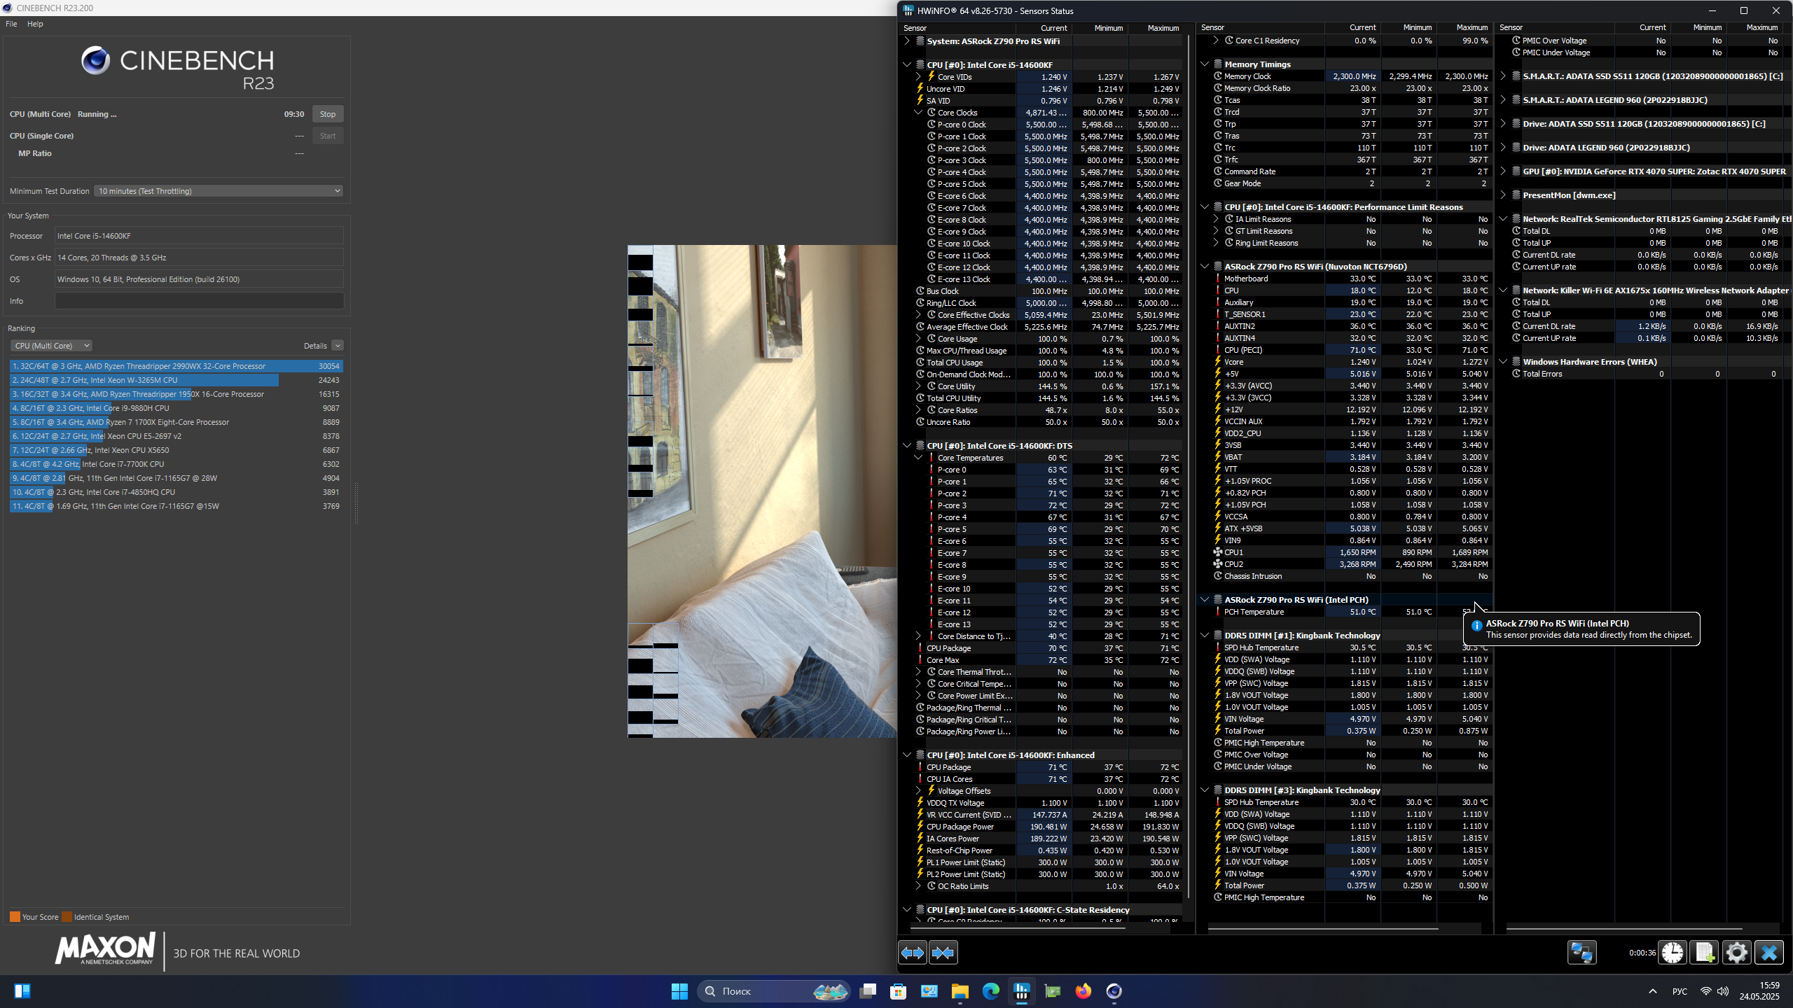Start logging with document-plus icon
The width and height of the screenshot is (1793, 1008).
tap(1704, 953)
